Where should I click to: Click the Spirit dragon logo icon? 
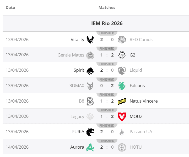click(90, 70)
